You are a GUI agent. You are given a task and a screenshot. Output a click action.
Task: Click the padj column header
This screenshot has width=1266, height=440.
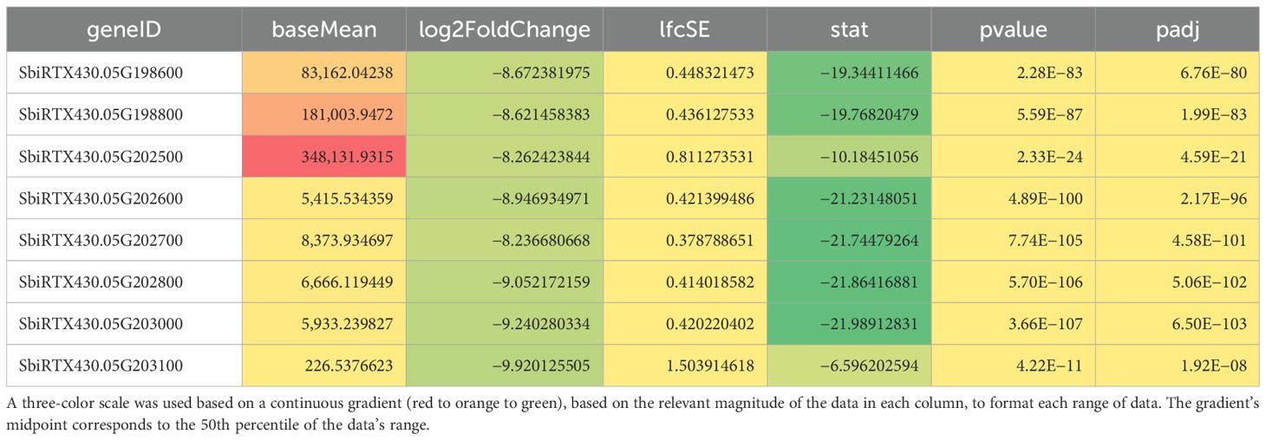coord(1177,30)
